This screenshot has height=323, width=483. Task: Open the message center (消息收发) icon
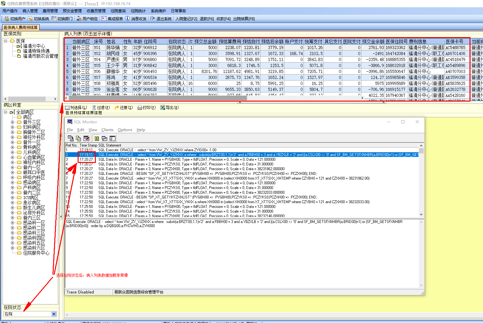128,19
